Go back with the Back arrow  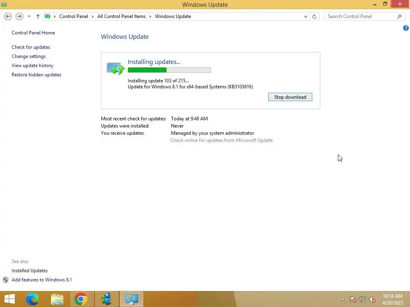8,16
